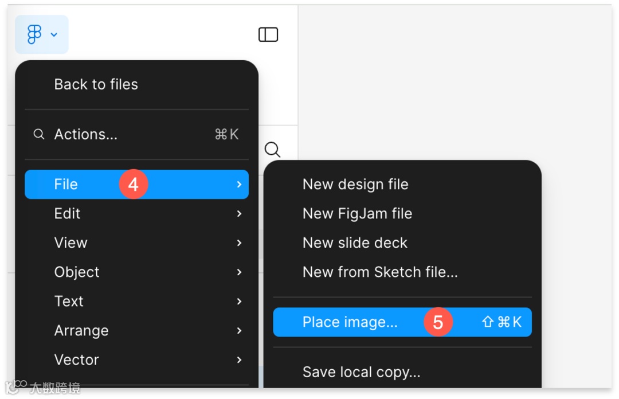Expand arrow on the Vector row

239,360
